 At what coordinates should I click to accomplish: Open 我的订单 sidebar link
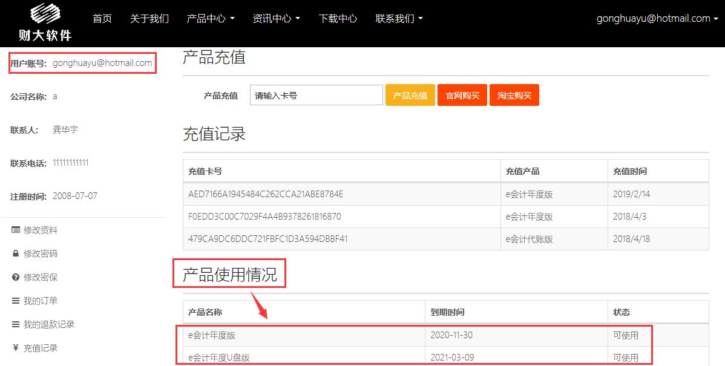click(x=41, y=301)
